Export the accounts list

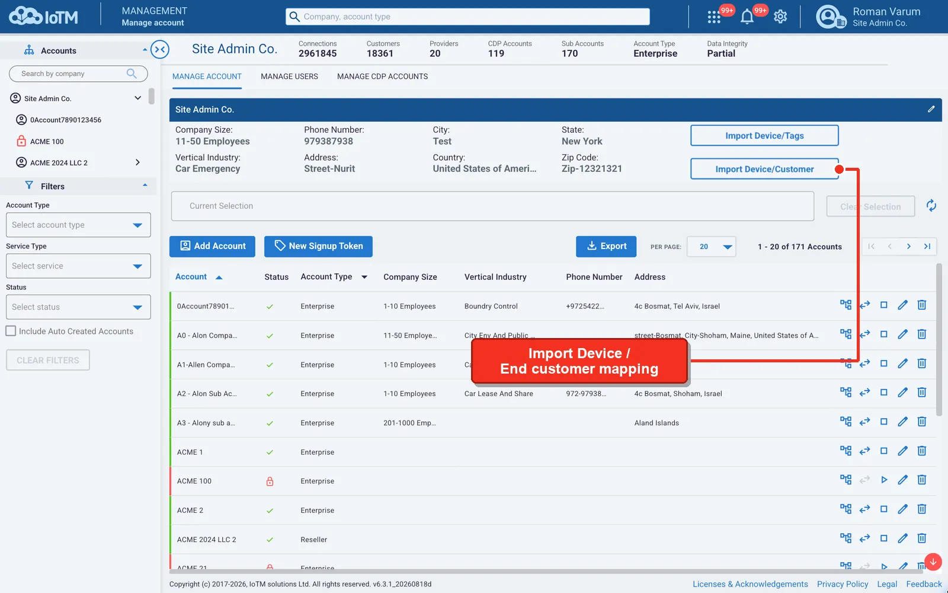pos(606,246)
